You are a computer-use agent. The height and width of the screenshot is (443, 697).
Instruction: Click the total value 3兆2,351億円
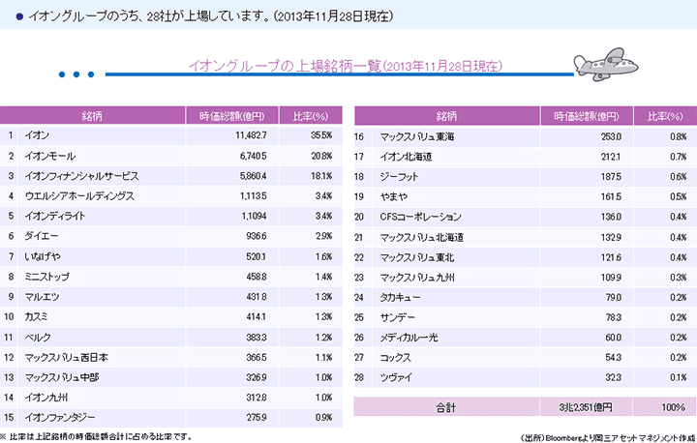point(586,407)
